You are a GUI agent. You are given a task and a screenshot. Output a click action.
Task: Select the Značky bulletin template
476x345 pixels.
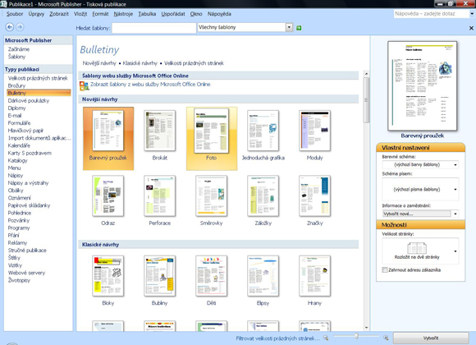point(314,200)
